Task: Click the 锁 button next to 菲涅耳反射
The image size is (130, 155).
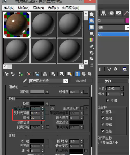Action: point(86,108)
